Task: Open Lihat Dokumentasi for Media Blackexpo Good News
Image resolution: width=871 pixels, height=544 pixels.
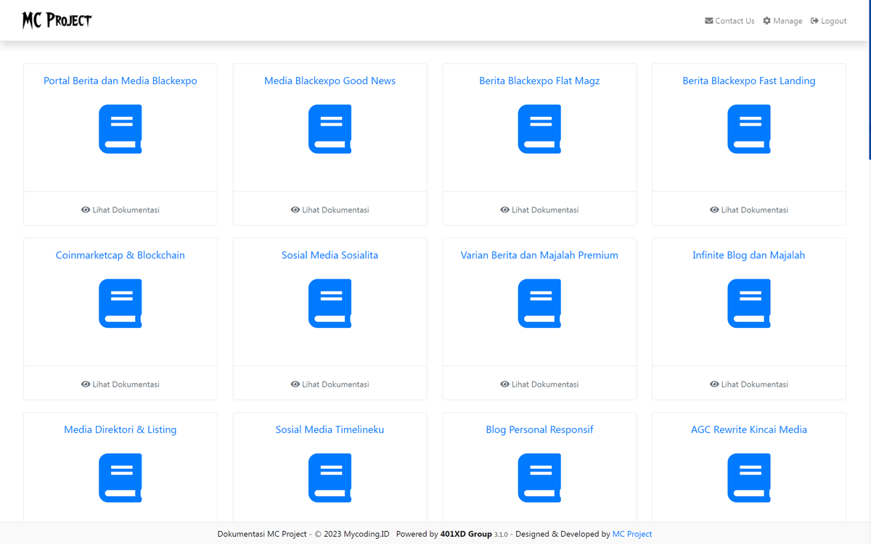Action: click(x=330, y=210)
